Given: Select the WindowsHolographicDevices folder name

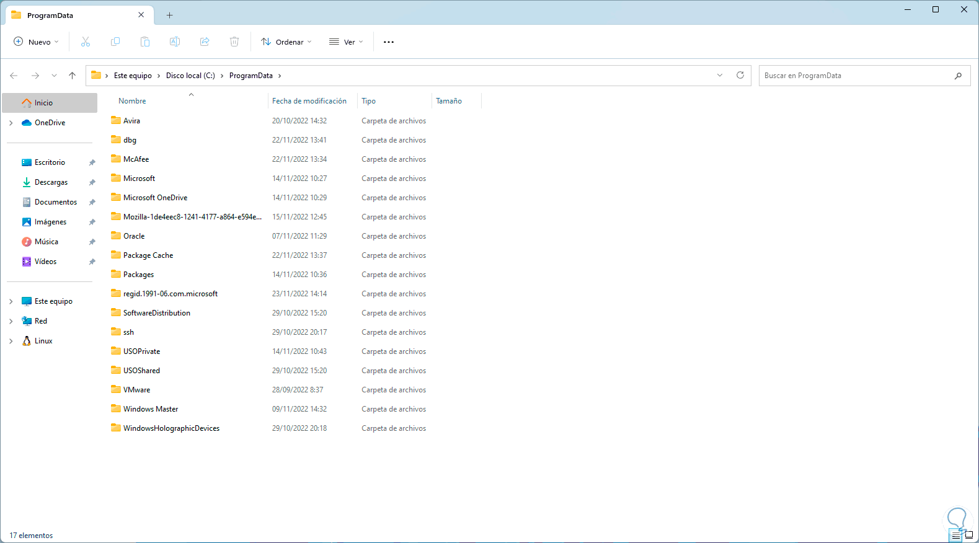Looking at the screenshot, I should (171, 428).
